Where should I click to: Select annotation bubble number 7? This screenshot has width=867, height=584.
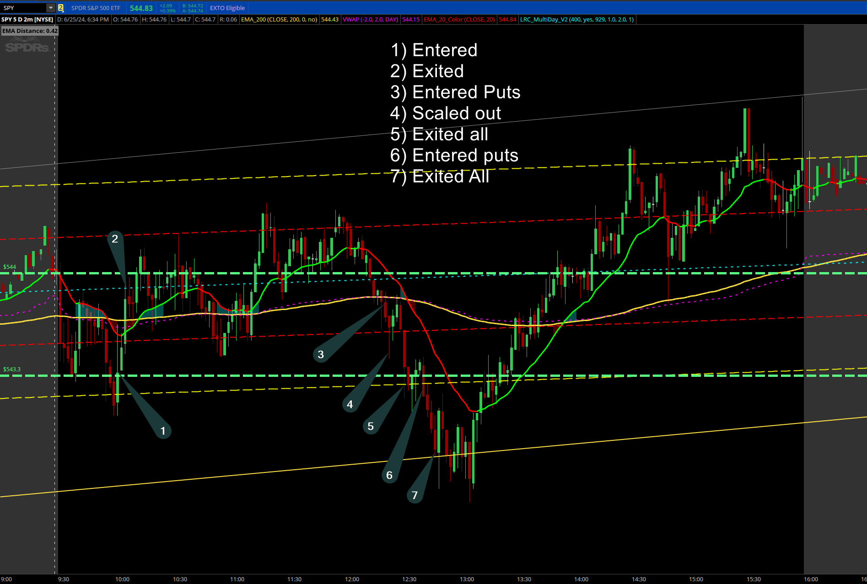[x=415, y=495]
